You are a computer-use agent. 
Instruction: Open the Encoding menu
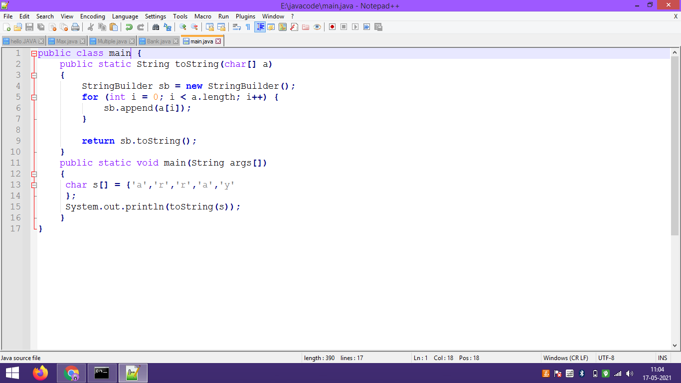click(92, 16)
